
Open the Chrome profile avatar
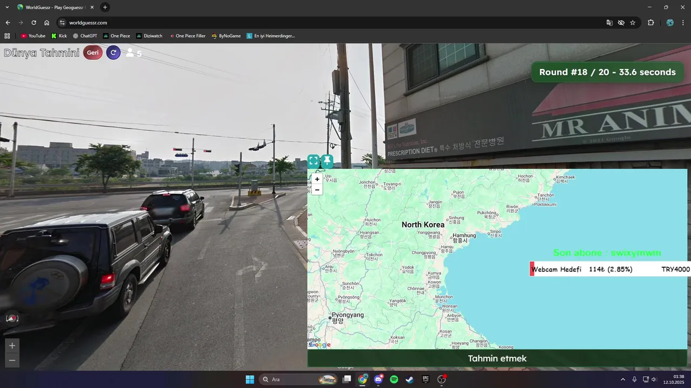coord(670,23)
